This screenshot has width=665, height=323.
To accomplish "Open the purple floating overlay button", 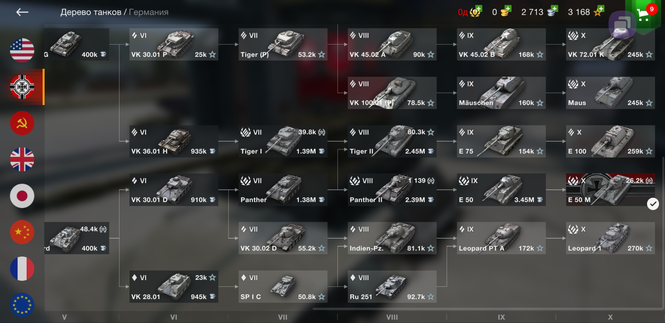I will coord(622,25).
